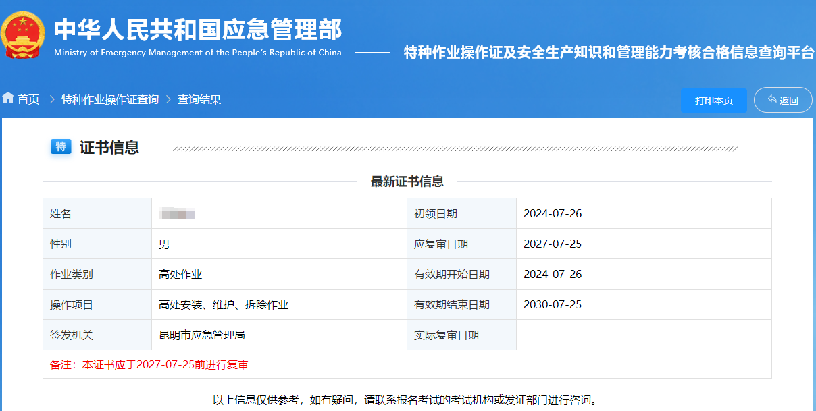Click the empty 实际复审日期 value cell
Screen dimensions: 816x411
click(643, 335)
